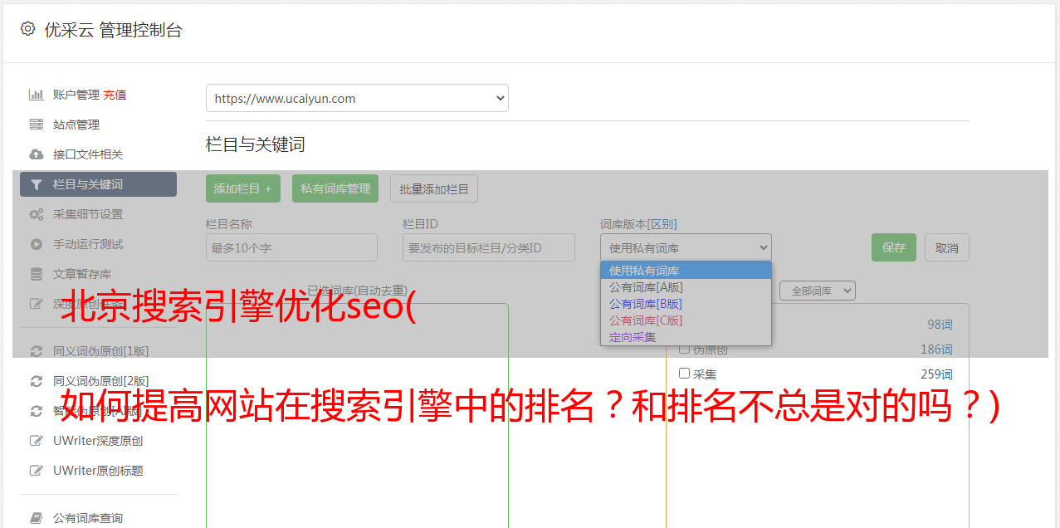Click the gears icon beside 采集细节设置
The width and height of the screenshot is (1060, 528).
(36, 214)
